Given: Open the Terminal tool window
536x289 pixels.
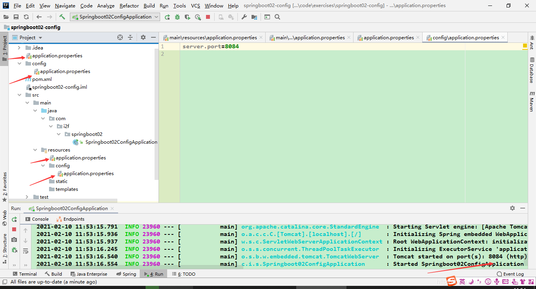Looking at the screenshot, I should click(x=25, y=274).
